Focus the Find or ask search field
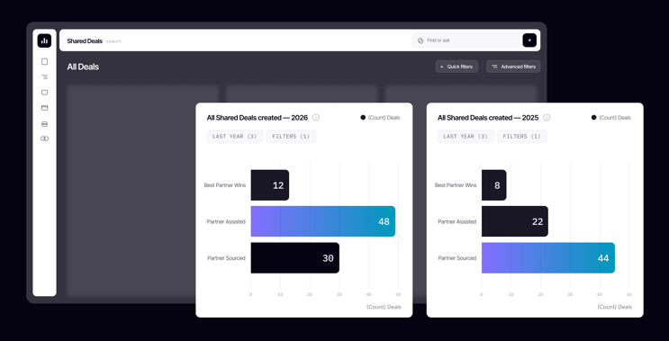This screenshot has width=669, height=341. tap(466, 40)
